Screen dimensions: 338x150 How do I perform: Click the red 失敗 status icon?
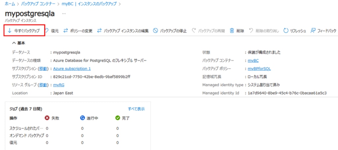click(47, 118)
